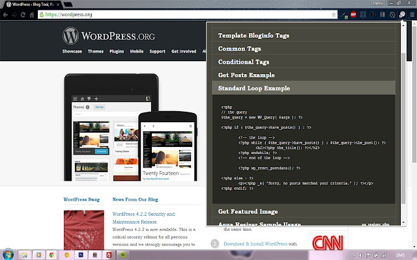Open the Mobile menu item
417x260 pixels.
tap(137, 51)
